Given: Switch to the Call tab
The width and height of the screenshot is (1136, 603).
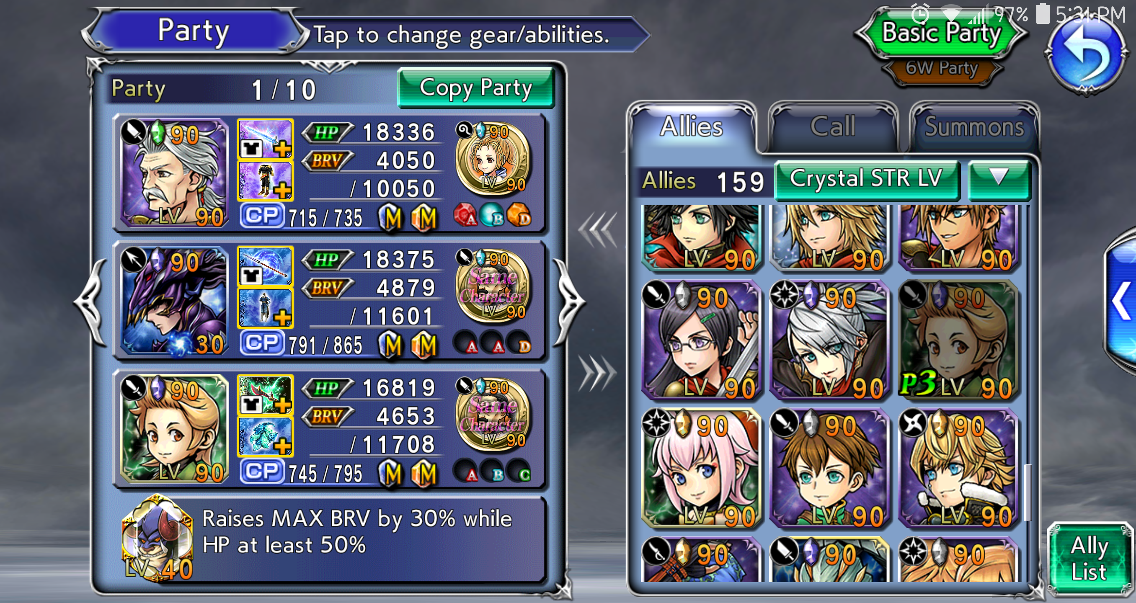Looking at the screenshot, I should click(x=833, y=127).
